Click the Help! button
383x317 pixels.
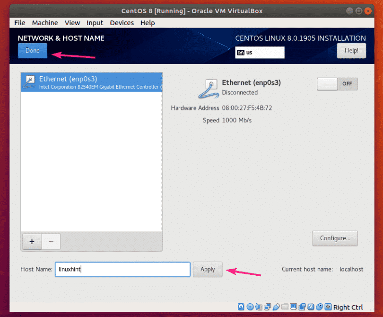click(351, 50)
